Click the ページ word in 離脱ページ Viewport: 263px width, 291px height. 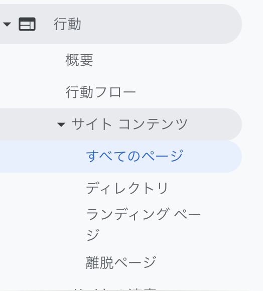click(x=135, y=262)
